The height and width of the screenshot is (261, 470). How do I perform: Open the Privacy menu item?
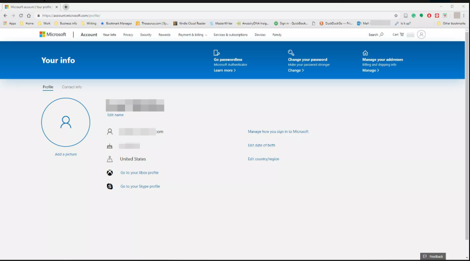click(x=128, y=35)
